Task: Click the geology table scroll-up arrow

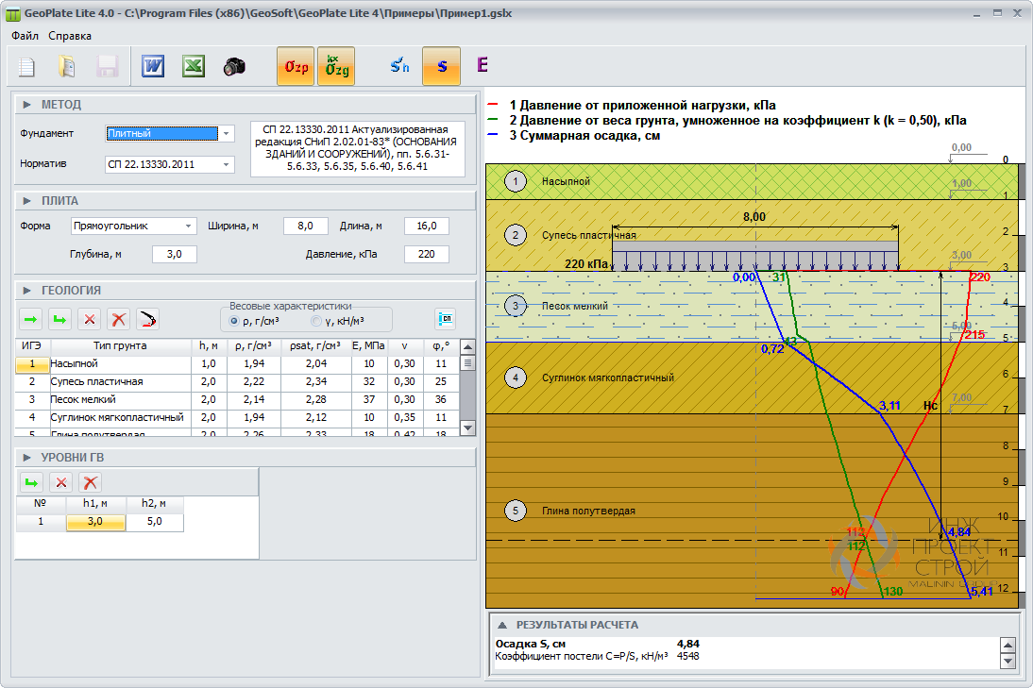Action: (x=467, y=347)
